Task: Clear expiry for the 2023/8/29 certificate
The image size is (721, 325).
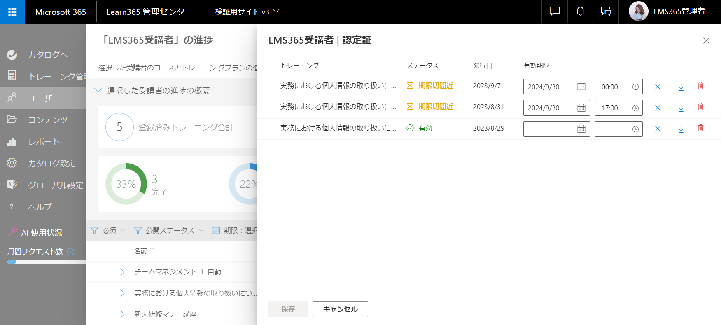Action: (658, 129)
